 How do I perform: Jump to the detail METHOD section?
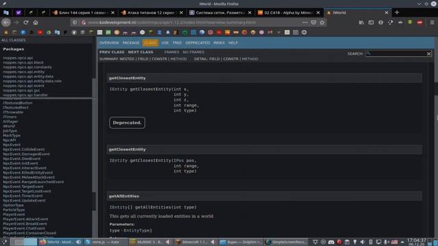click(250, 59)
